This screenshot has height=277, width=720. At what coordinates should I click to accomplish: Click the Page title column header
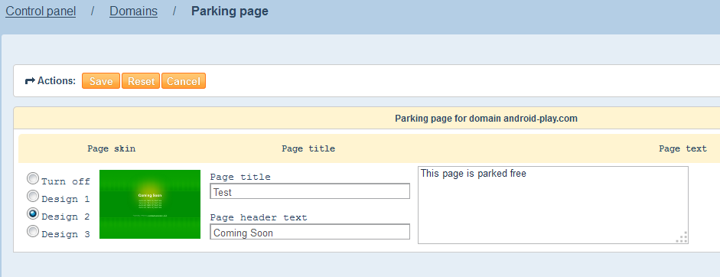click(308, 149)
